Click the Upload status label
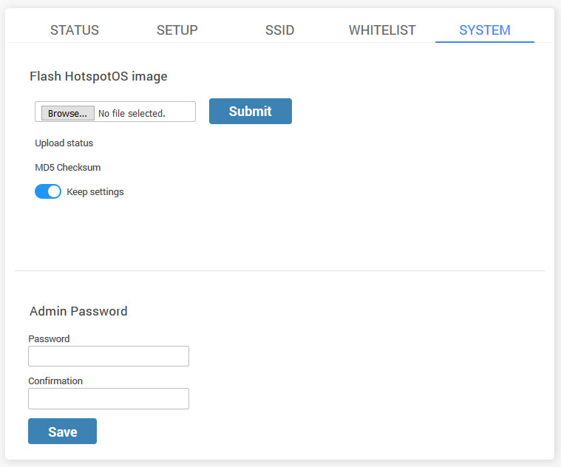This screenshot has width=561, height=467. (x=64, y=143)
